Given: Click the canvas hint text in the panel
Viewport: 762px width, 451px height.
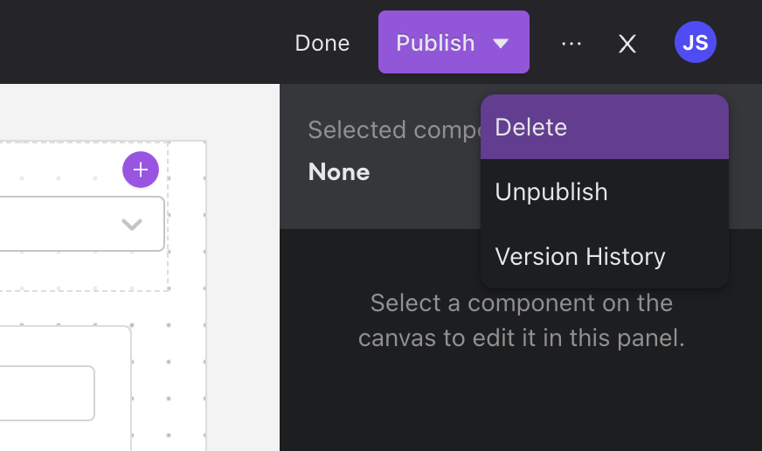Looking at the screenshot, I should (x=521, y=321).
